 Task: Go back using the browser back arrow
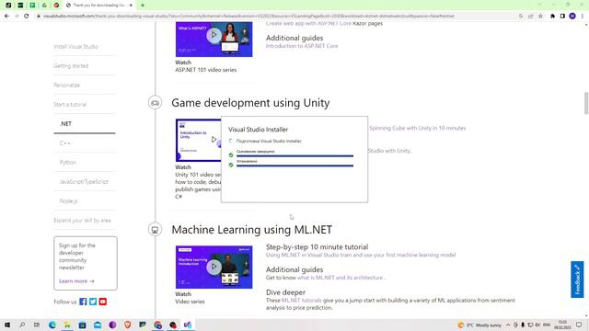pos(6,17)
